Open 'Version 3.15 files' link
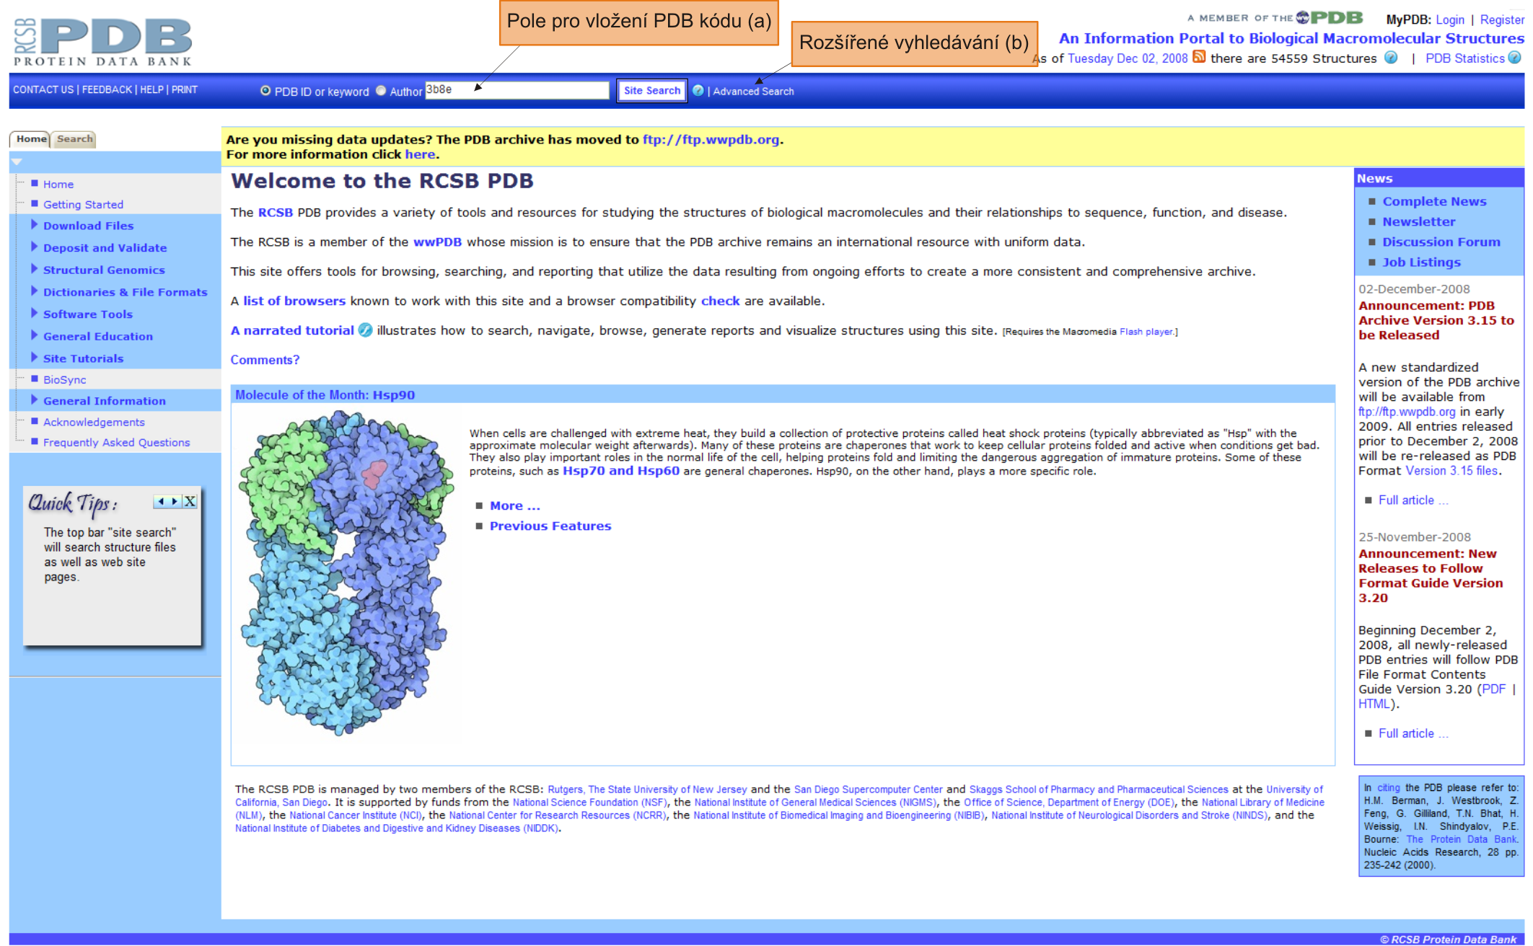The height and width of the screenshot is (946, 1533). tap(1451, 471)
